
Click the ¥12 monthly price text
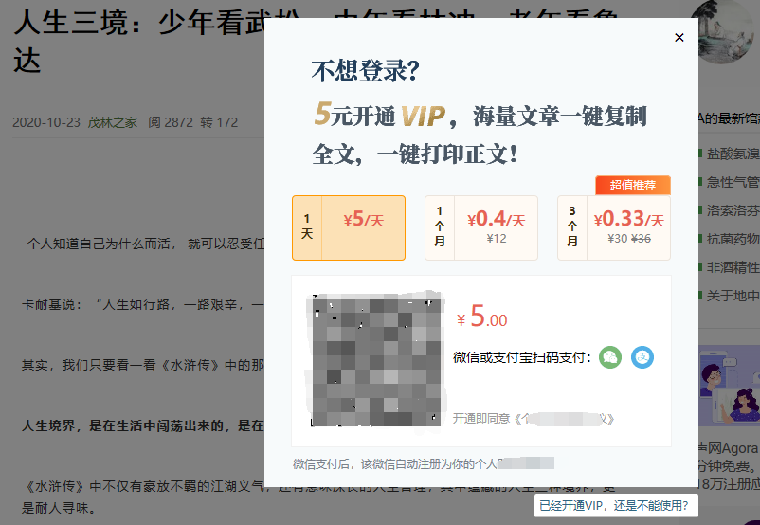click(497, 239)
